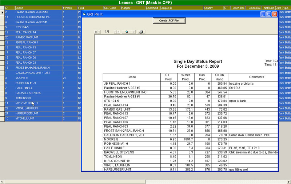This screenshot has height=184, width=291.
Task: Click the horizontal scrollbar thumb
Action: coord(75,182)
